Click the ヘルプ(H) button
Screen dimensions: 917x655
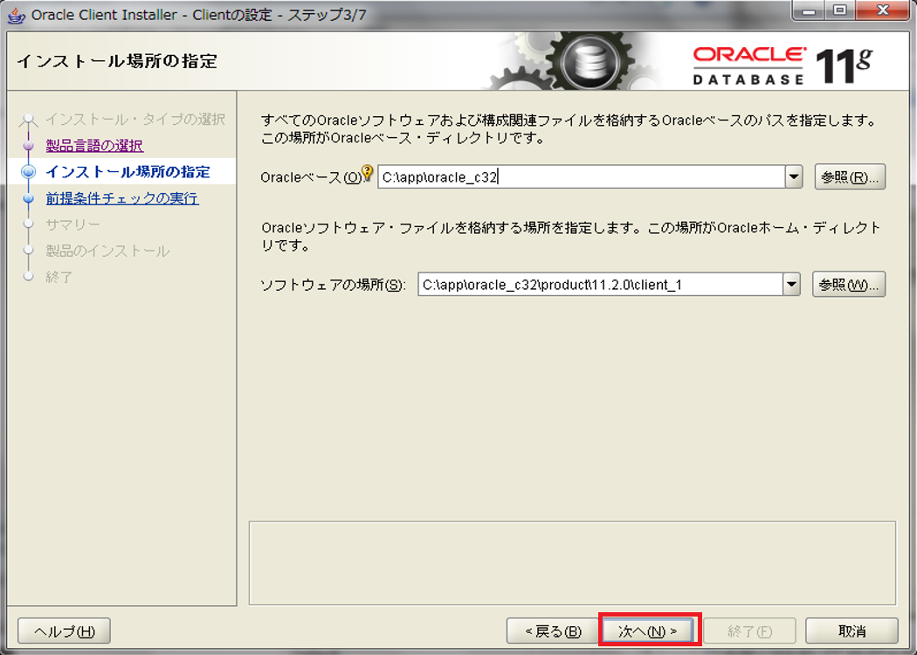65,631
